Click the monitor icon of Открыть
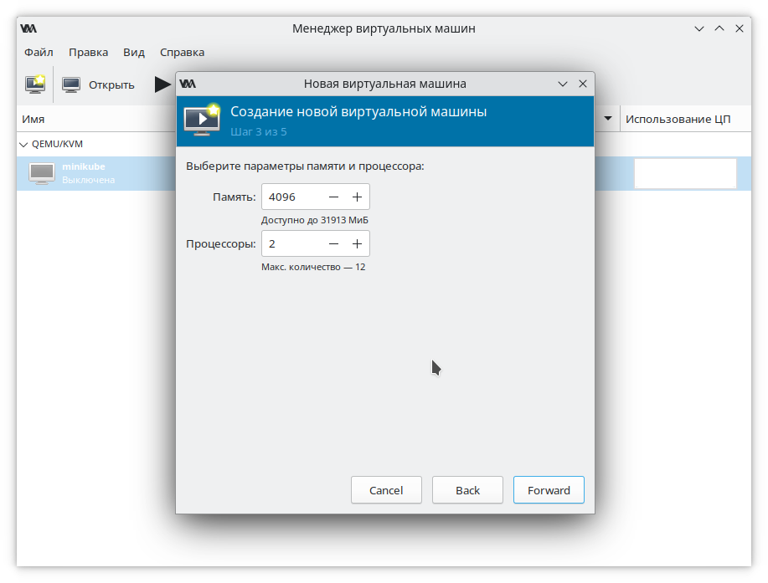The height and width of the screenshot is (583, 768). [71, 84]
